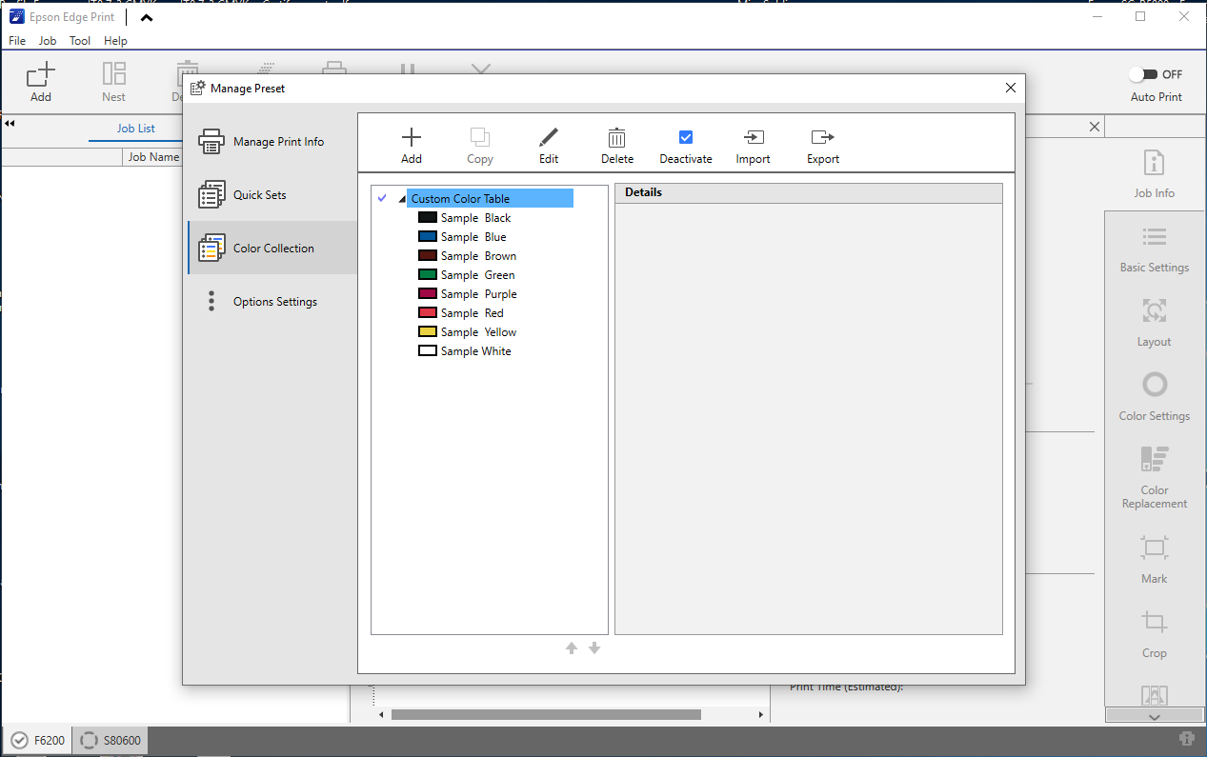Select the S80600 printer tab

[x=111, y=740]
